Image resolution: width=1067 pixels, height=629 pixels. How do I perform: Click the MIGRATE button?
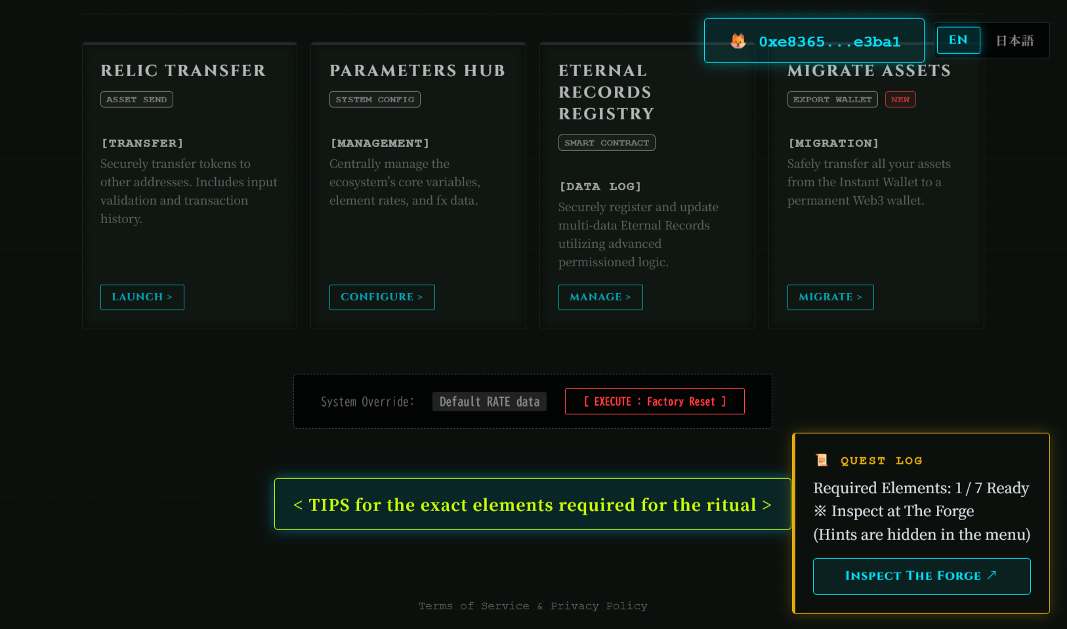click(831, 297)
